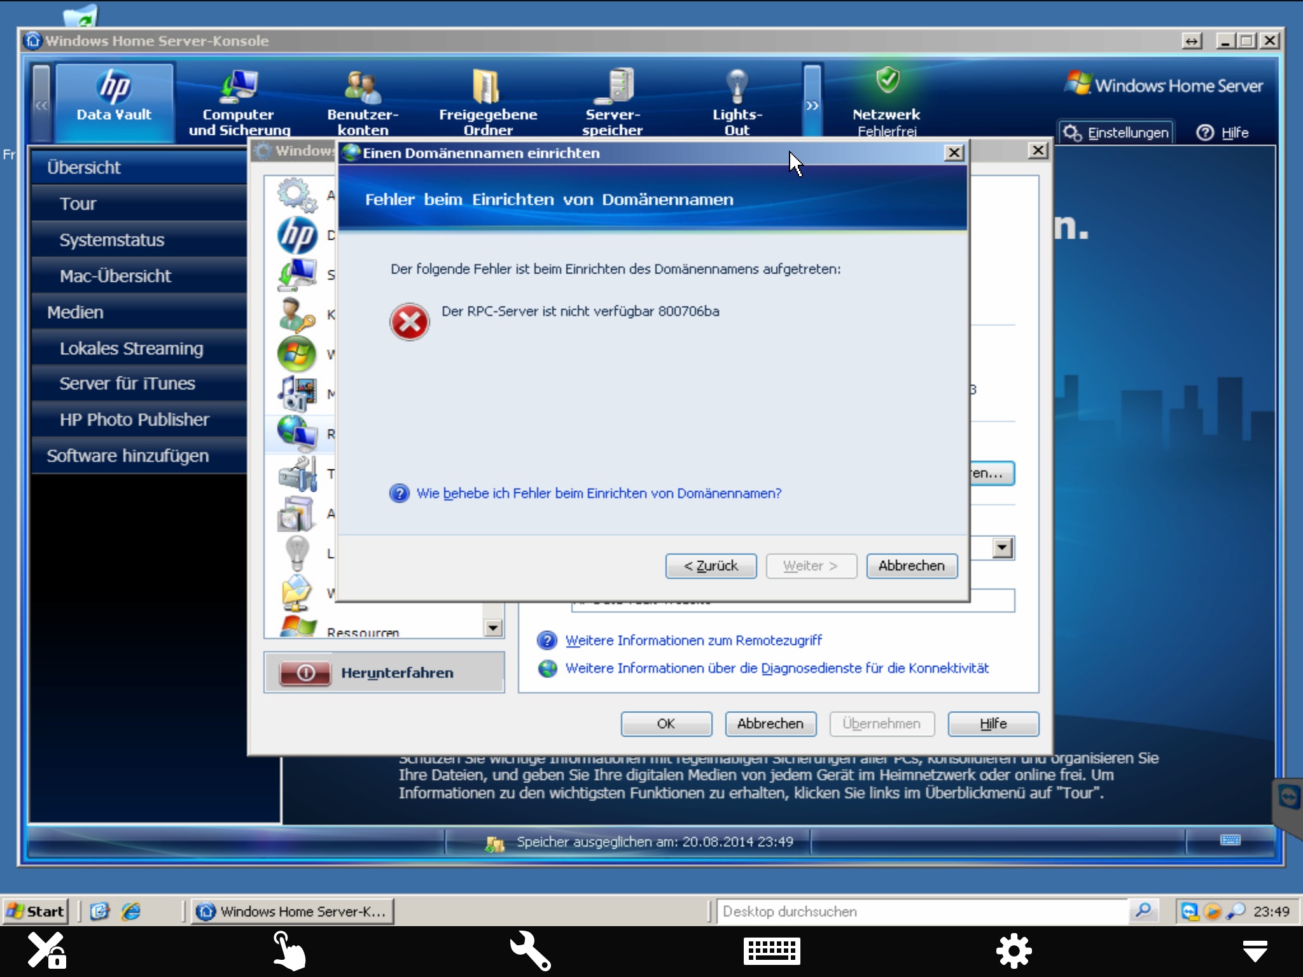This screenshot has width=1303, height=977.
Task: Select Software hinzufügen in the sidebar
Action: [x=139, y=456]
